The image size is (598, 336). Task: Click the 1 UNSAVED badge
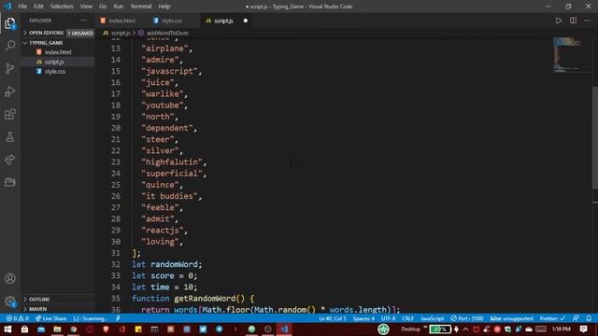click(80, 34)
